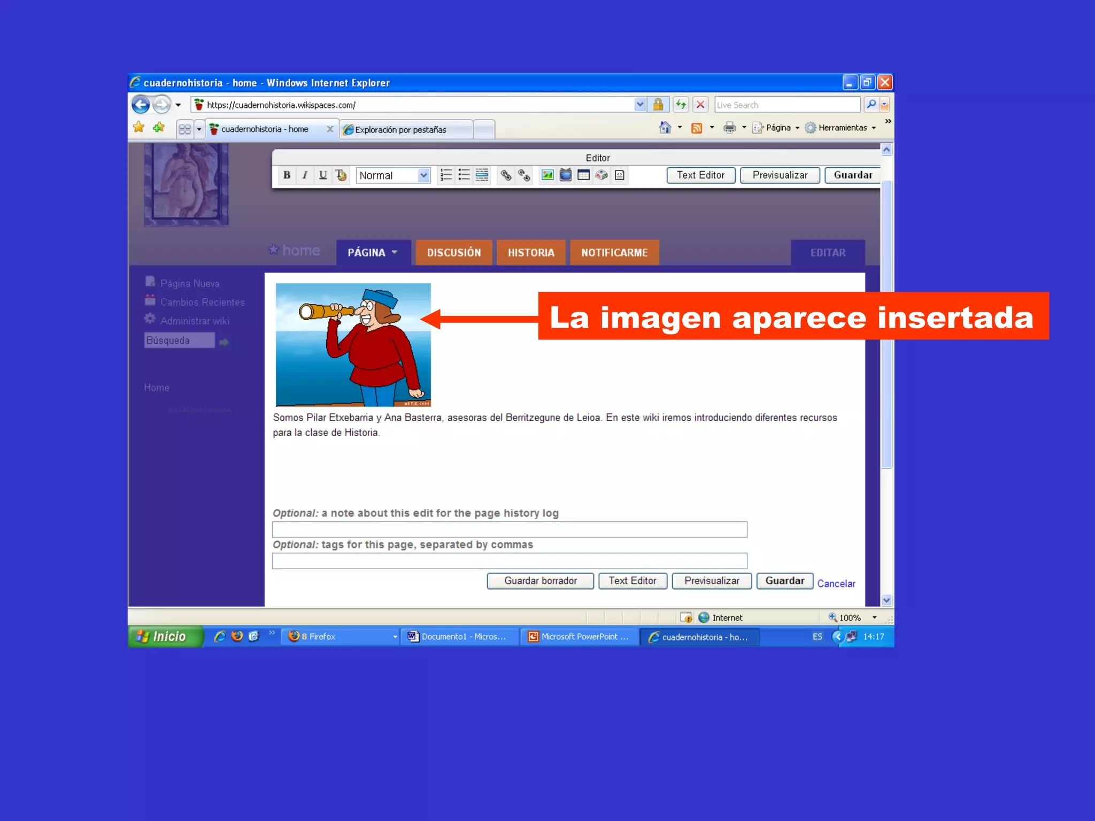
Task: Insert code block using the last toolbar icon
Action: 620,175
